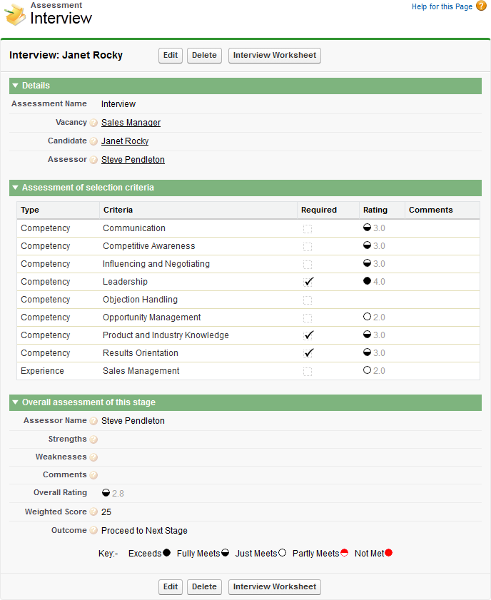Click the info bubble next to Strengths
The height and width of the screenshot is (600, 491).
coord(93,439)
